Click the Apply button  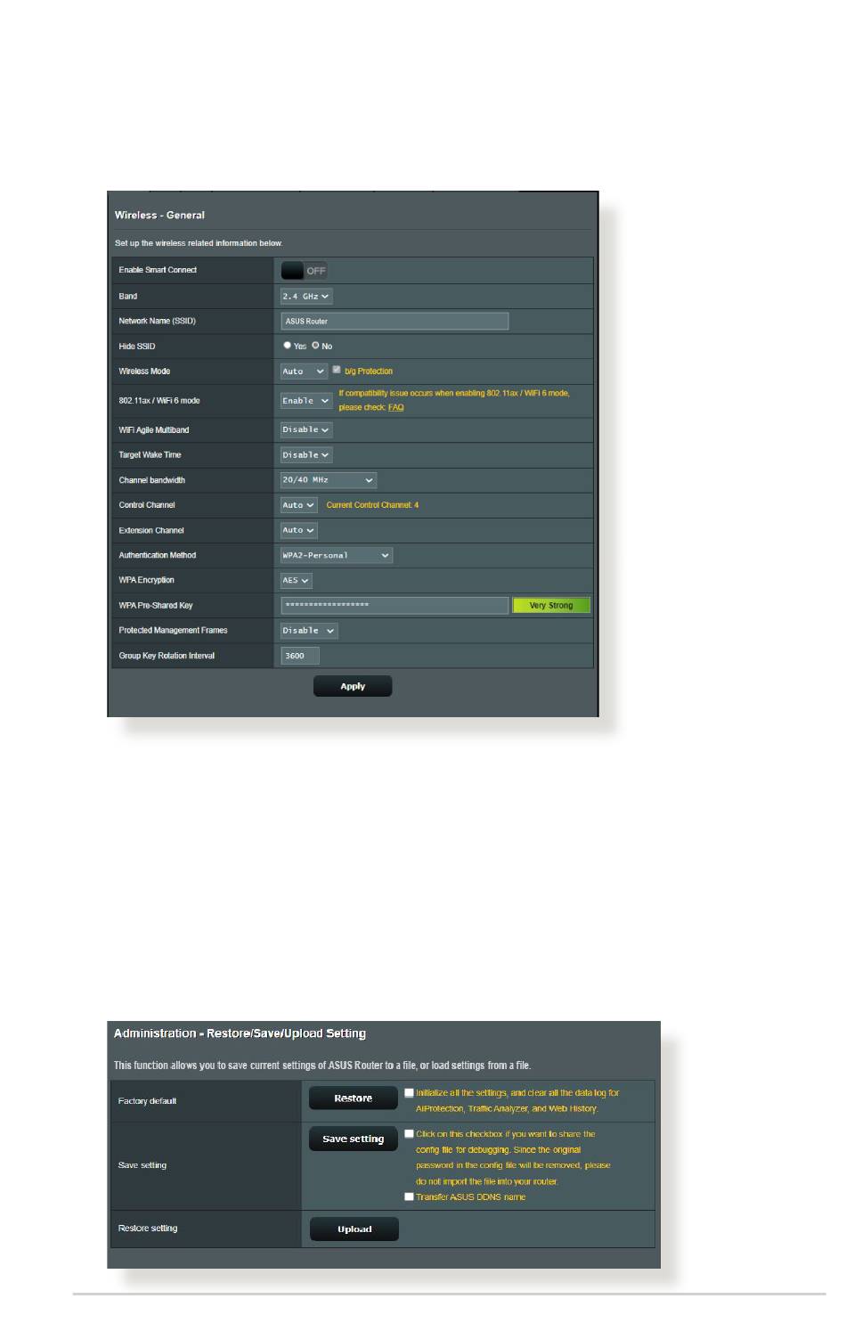click(353, 686)
